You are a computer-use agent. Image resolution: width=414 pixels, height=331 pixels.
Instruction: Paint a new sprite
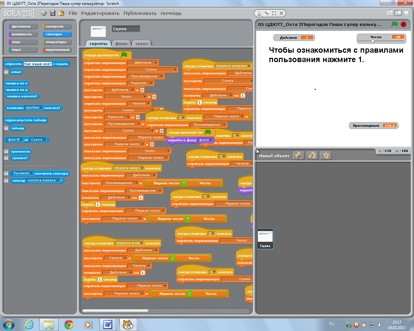coord(299,155)
